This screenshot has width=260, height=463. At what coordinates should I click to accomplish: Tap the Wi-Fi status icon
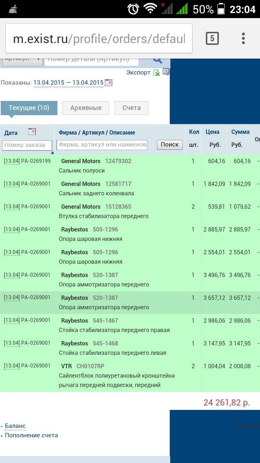[150, 9]
